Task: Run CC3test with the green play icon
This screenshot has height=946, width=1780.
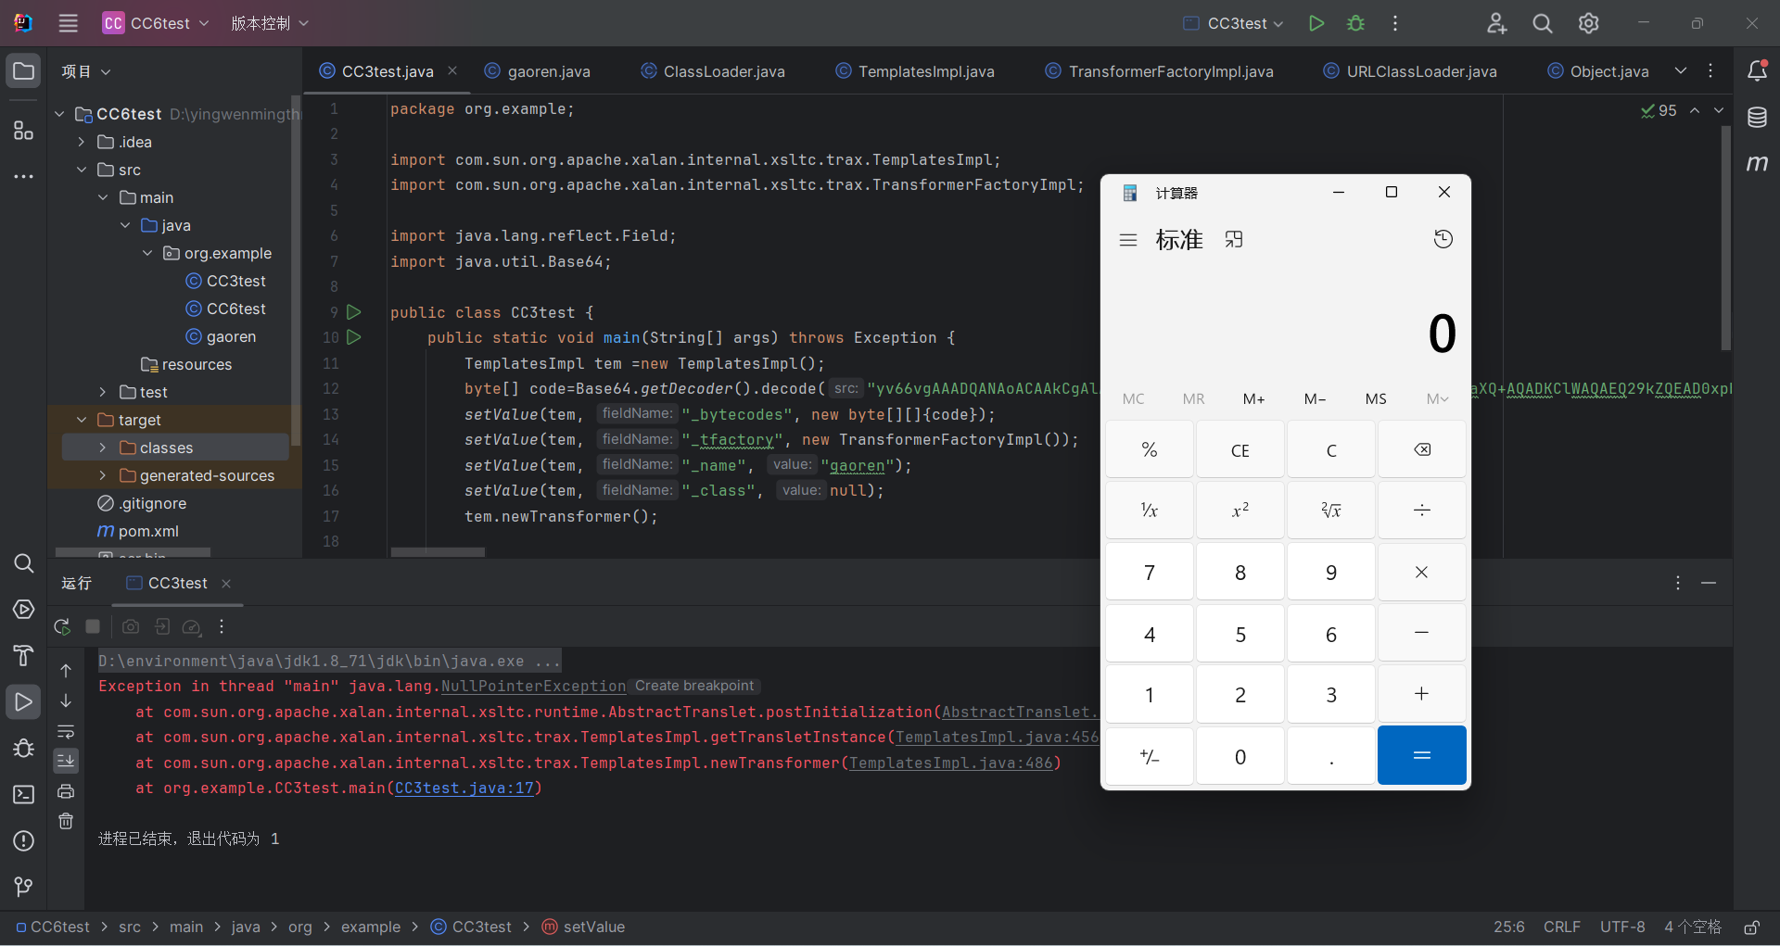Action: point(1316,23)
